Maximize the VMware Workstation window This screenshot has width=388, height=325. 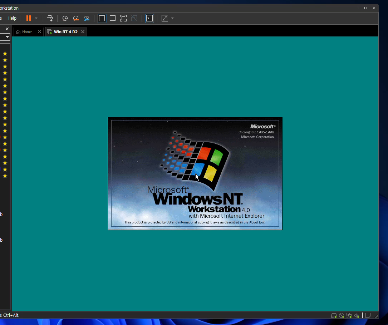click(365, 8)
